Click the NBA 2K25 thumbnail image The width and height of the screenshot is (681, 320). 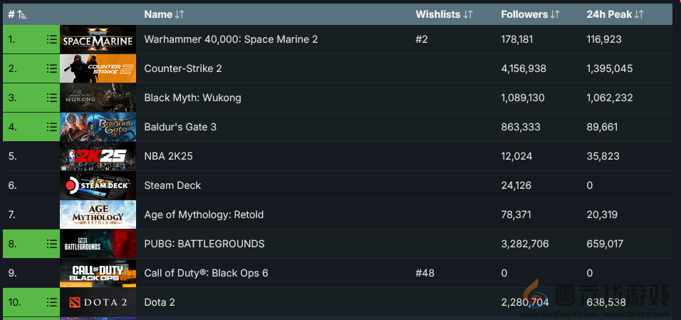point(98,156)
